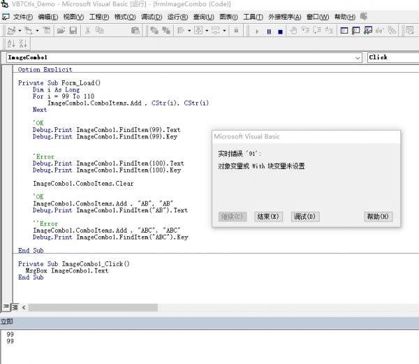The image size is (419, 364).
Task: Click the Copy icon in toolbar
Action: [100, 31]
